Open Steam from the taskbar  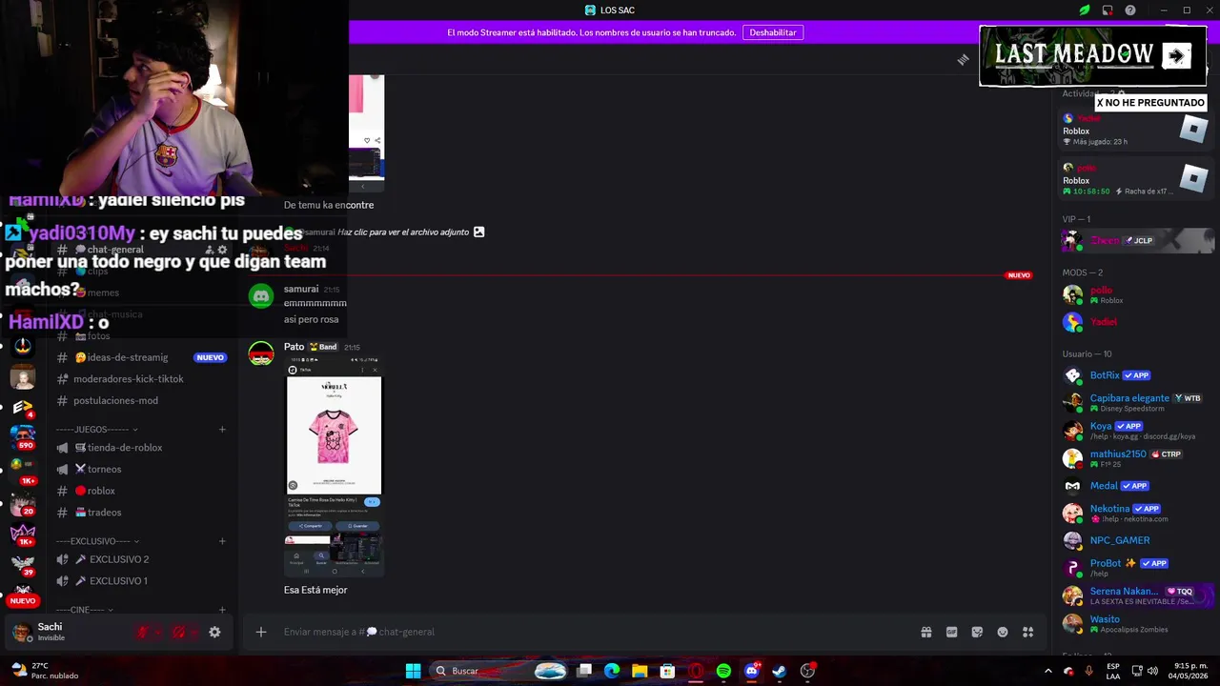(779, 671)
